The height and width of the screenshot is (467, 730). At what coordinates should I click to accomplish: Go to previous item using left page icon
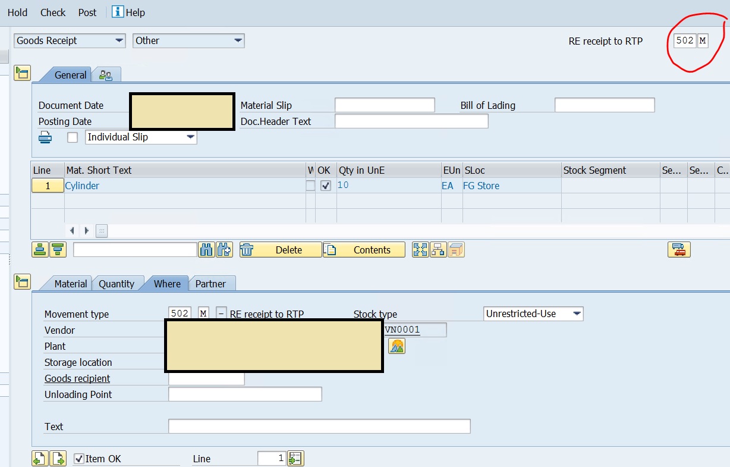click(x=40, y=459)
